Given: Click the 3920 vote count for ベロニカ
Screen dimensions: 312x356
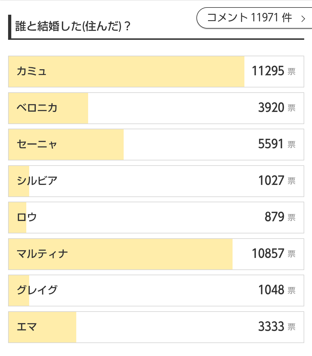Looking at the screenshot, I should pyautogui.click(x=271, y=108).
